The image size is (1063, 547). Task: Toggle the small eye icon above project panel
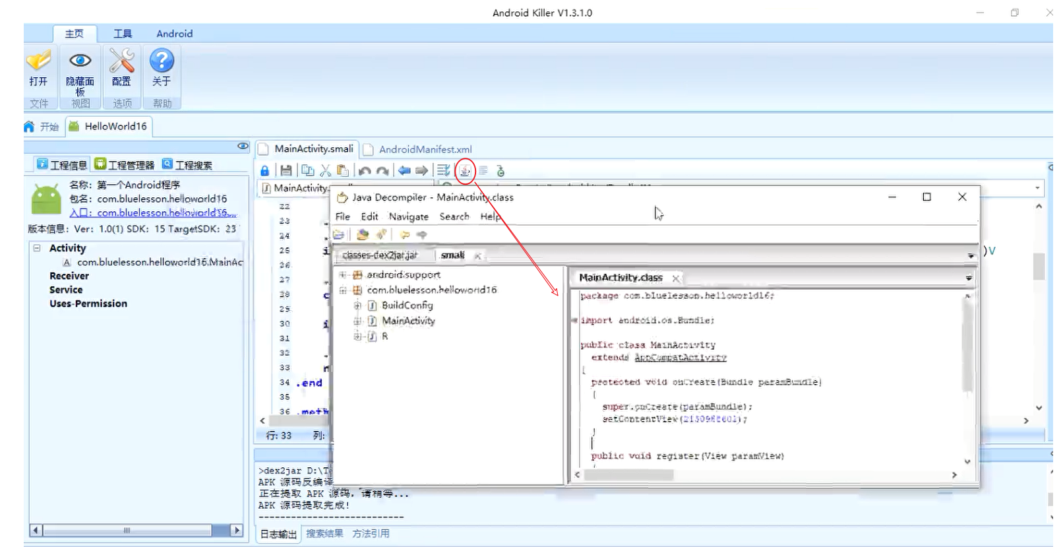tap(243, 146)
